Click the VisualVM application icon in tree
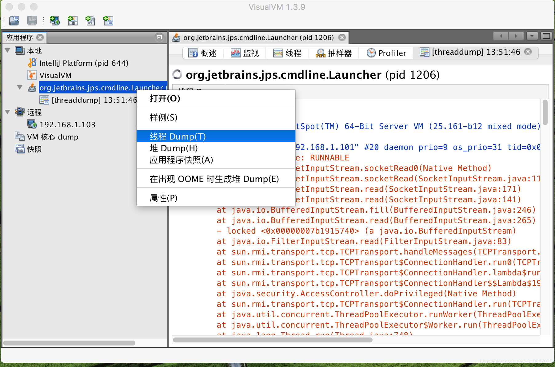This screenshot has height=367, width=555. pyautogui.click(x=32, y=75)
